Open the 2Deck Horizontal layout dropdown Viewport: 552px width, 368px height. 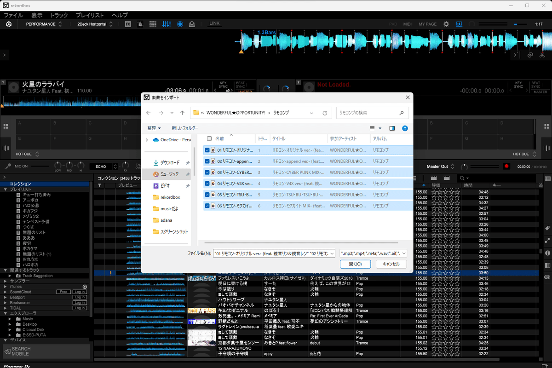[x=95, y=24]
